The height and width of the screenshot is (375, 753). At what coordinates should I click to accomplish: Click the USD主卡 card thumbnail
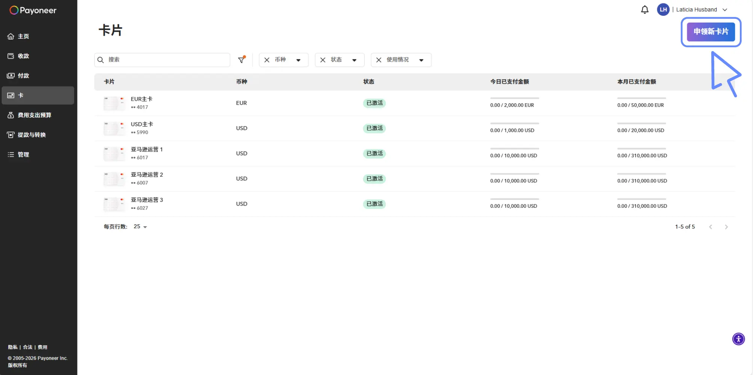(114, 129)
